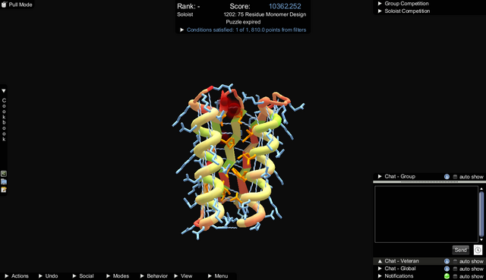
Task: Click the clock icon beside Send
Action: tap(478, 250)
